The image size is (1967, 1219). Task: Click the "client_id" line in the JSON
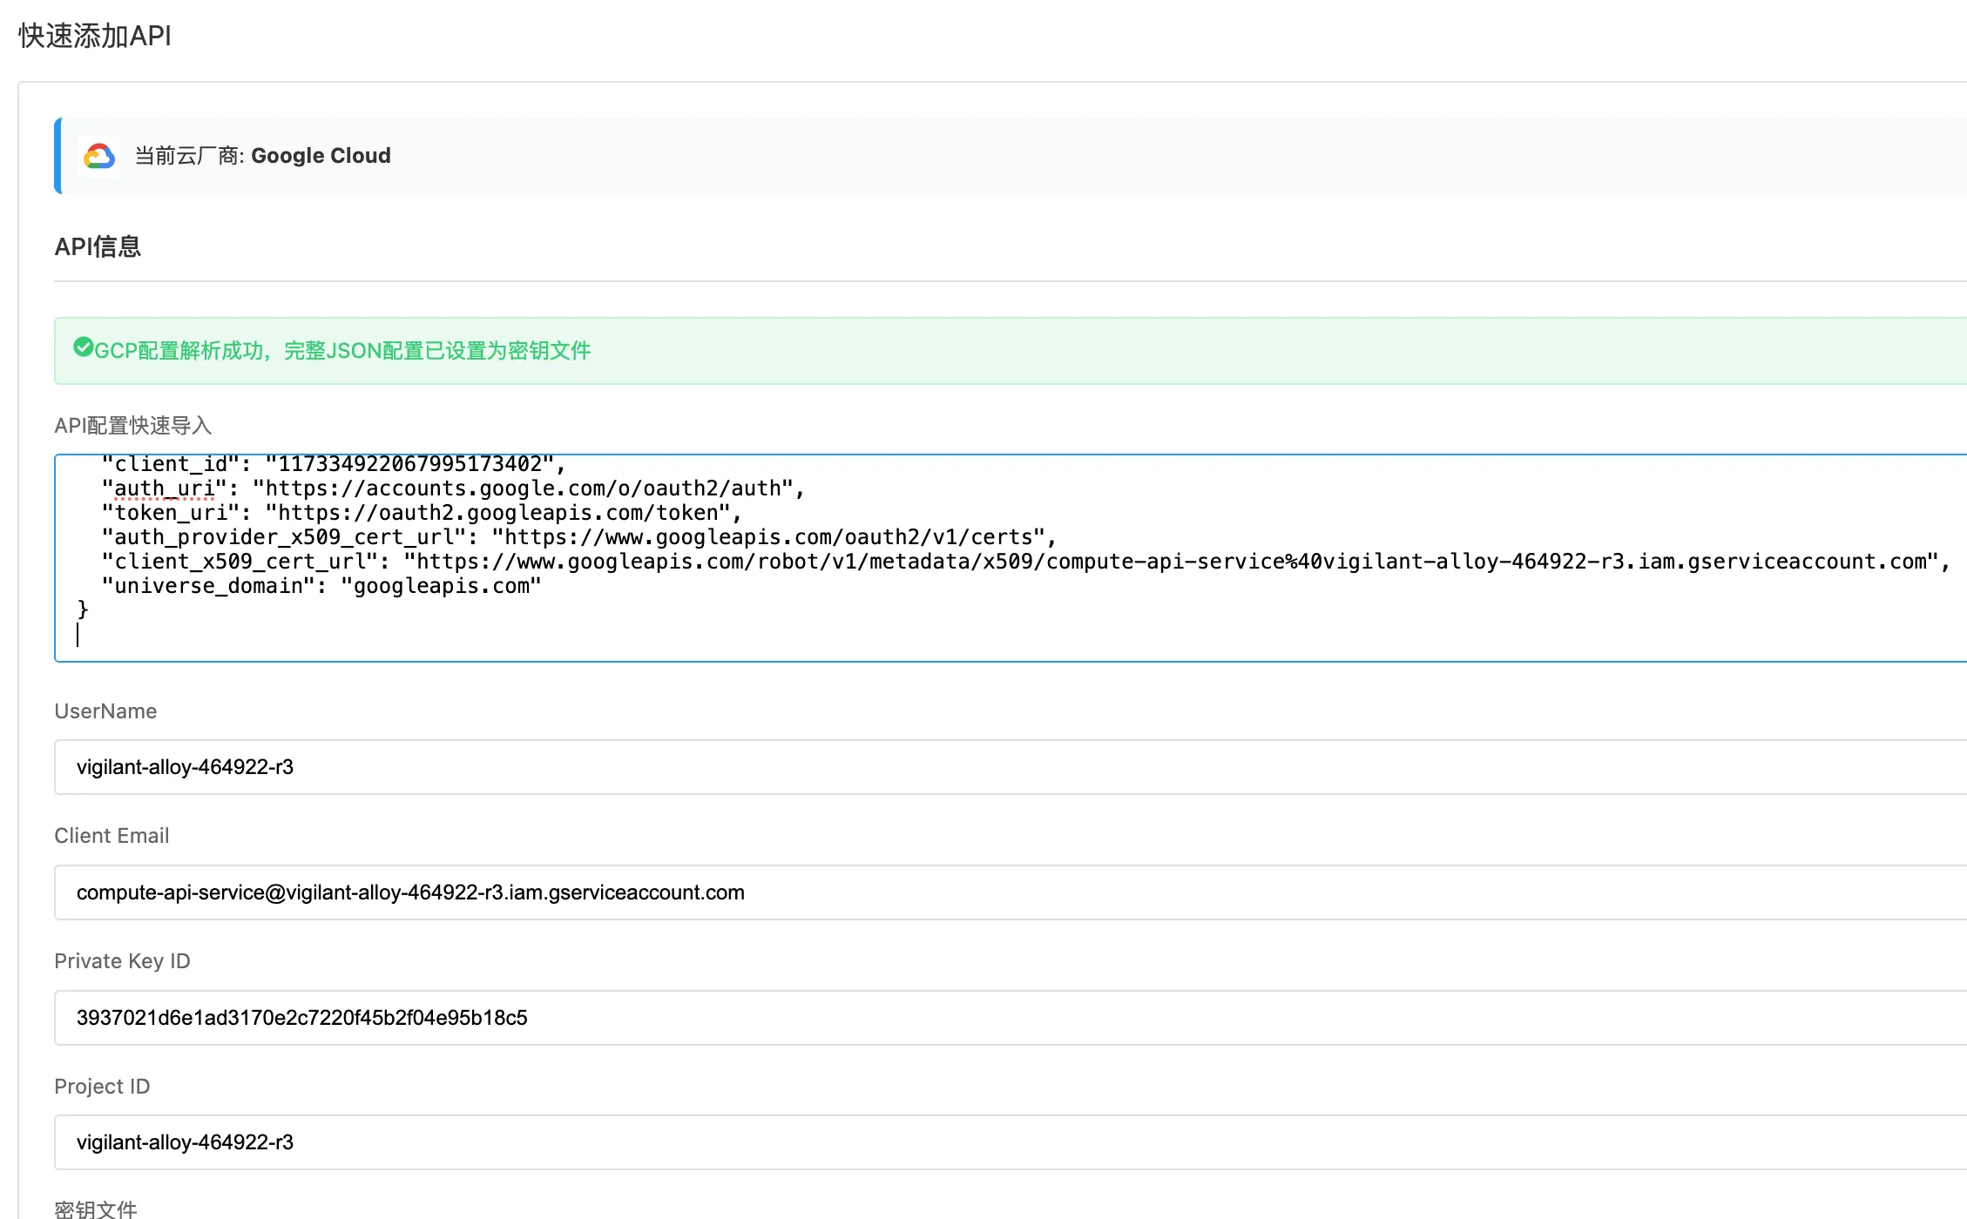pyautogui.click(x=334, y=464)
